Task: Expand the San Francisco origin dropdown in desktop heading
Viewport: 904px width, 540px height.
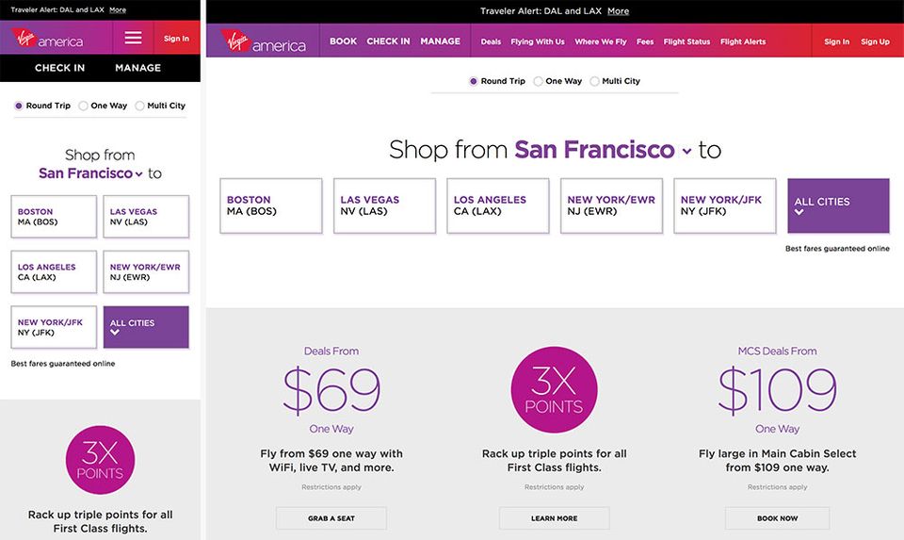Action: (x=687, y=151)
